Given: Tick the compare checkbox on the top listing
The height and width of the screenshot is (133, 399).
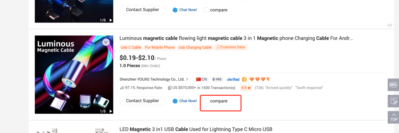Looking at the screenshot, I should (207, 10).
